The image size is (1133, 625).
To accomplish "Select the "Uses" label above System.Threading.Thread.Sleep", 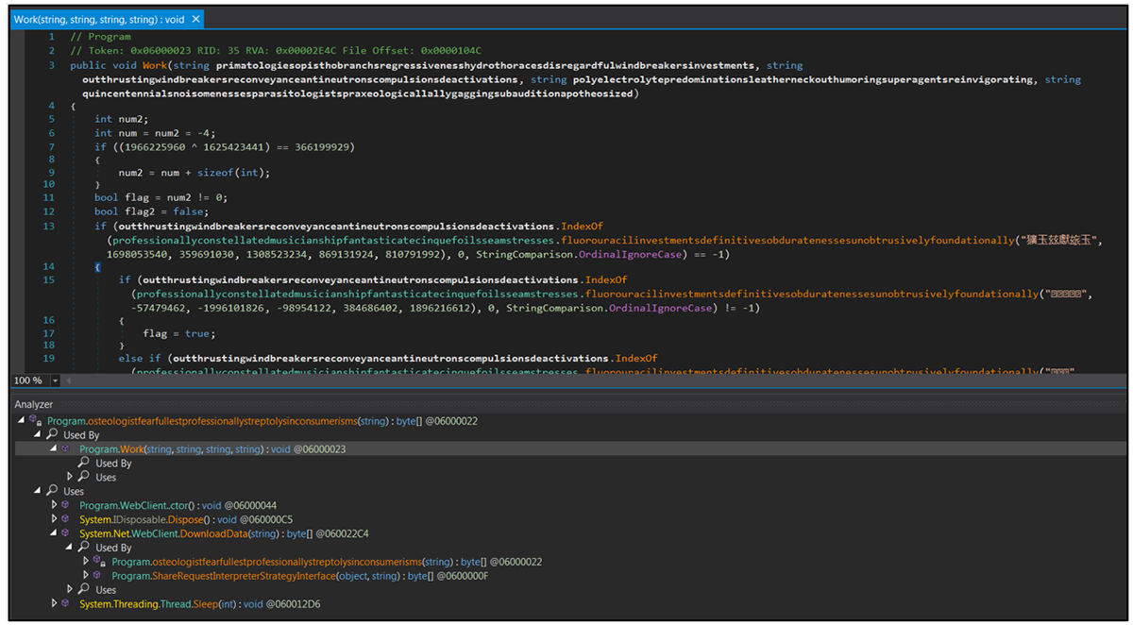I will click(x=106, y=590).
